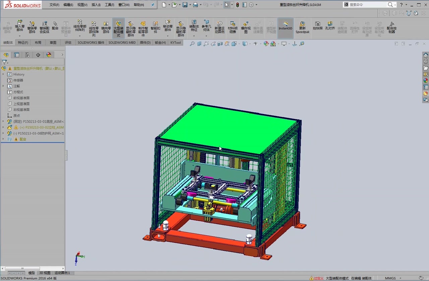
Task: Open the Options gear icon
Action: [251, 5]
